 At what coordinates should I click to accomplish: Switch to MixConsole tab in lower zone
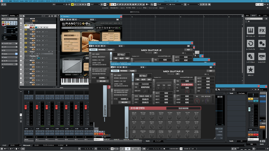click(27, 145)
